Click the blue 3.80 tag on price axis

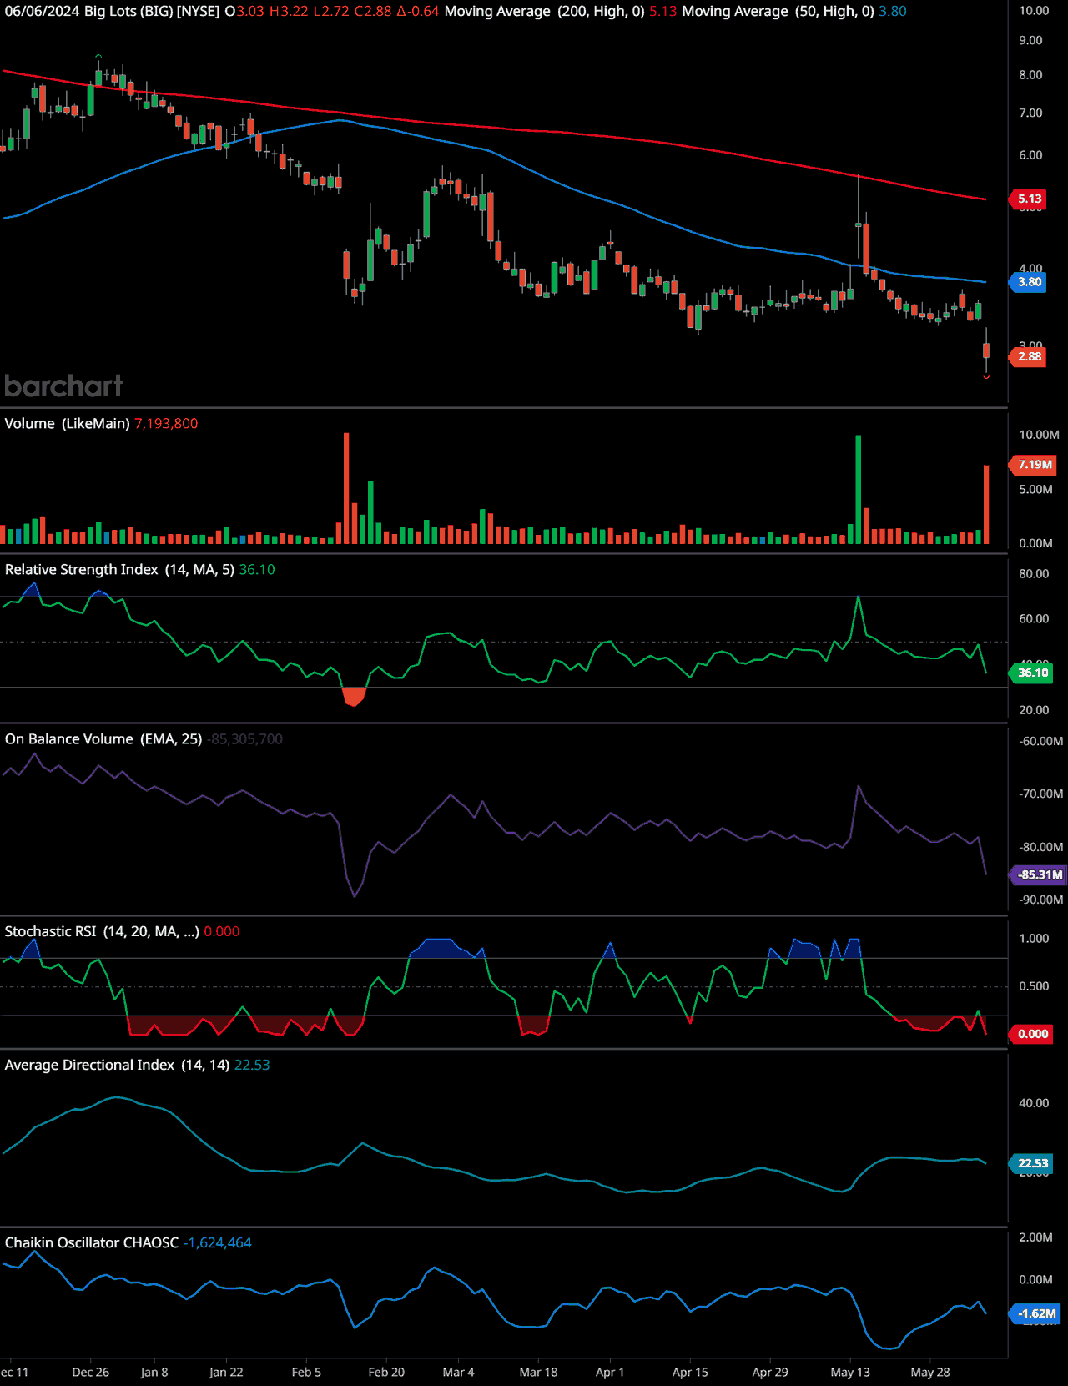click(x=1029, y=282)
